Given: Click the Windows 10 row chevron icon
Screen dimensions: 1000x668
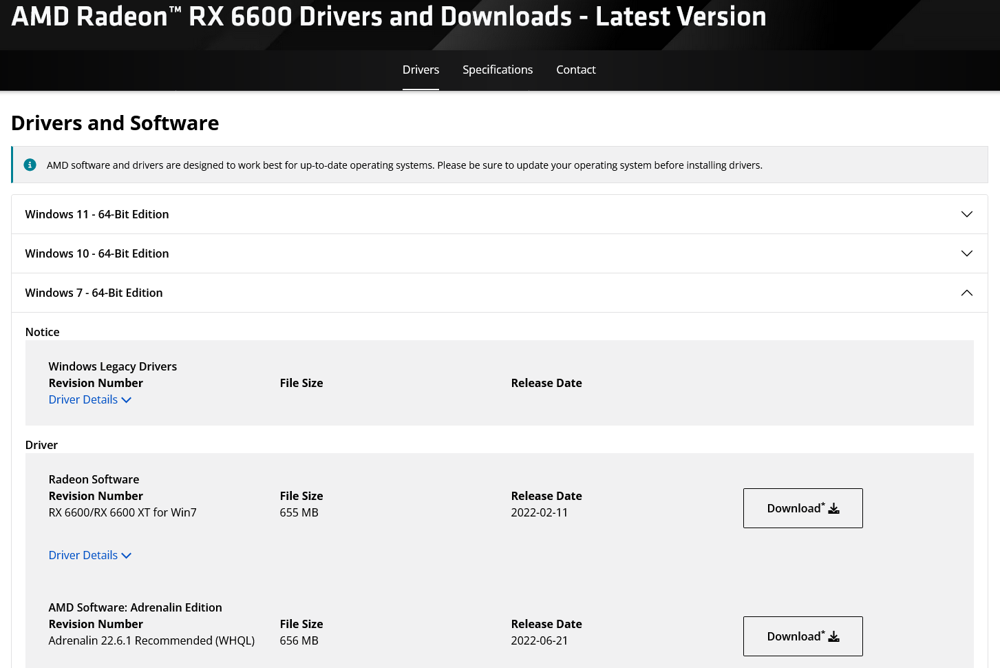Looking at the screenshot, I should click(x=967, y=253).
